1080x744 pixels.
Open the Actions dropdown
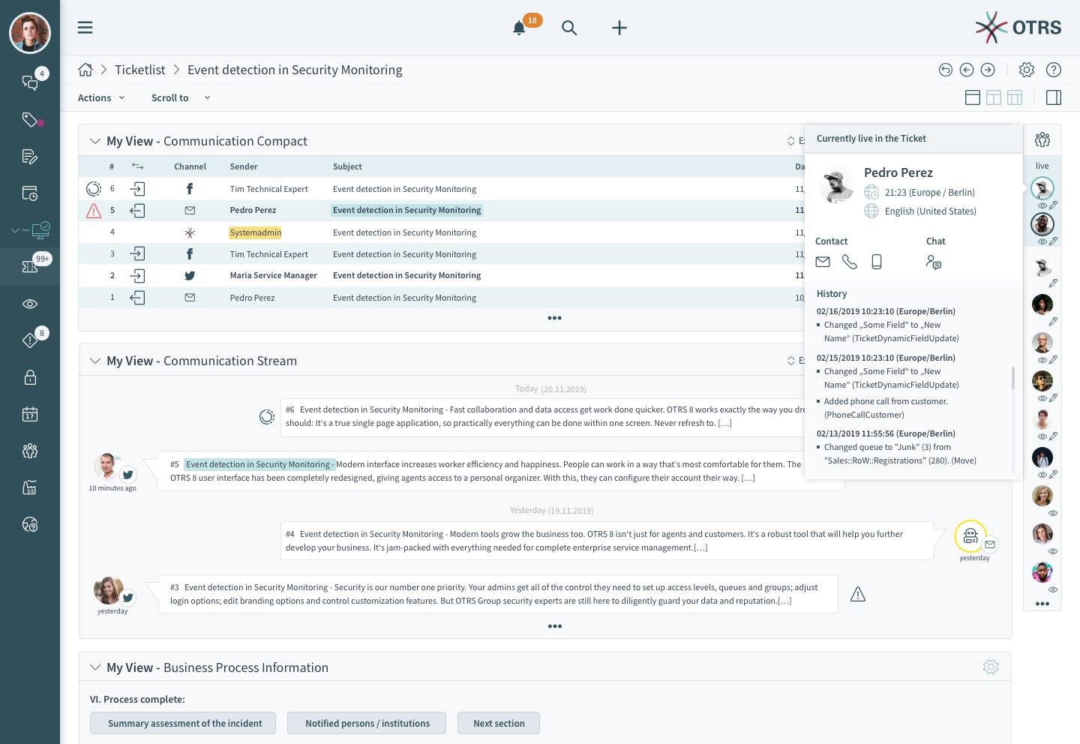[101, 97]
